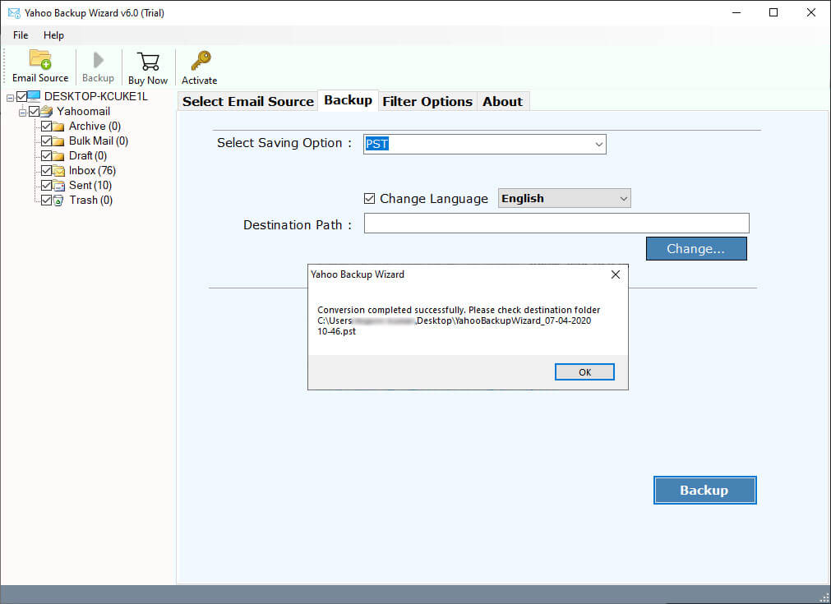Uncheck the DESKTOP-KCUKE1L checkbox
The width and height of the screenshot is (831, 604).
click(21, 96)
